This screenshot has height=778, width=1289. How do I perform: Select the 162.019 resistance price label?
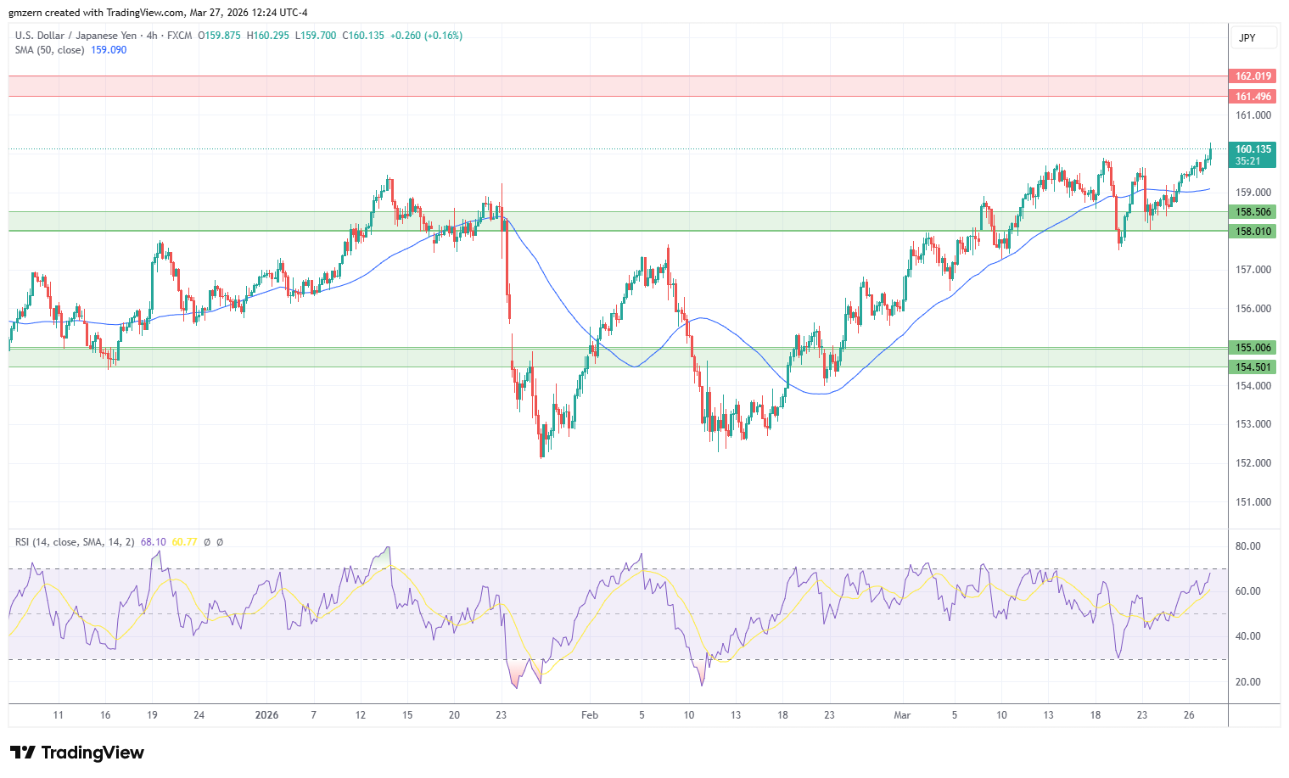coord(1253,76)
